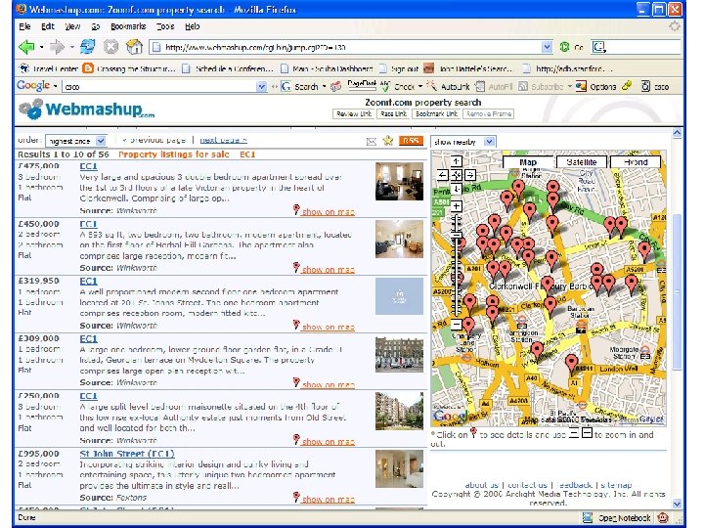
Task: Go to the Home page icon
Action: tap(134, 47)
